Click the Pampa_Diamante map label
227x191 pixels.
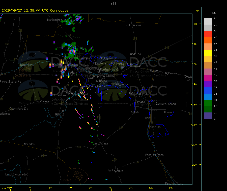click(11, 82)
